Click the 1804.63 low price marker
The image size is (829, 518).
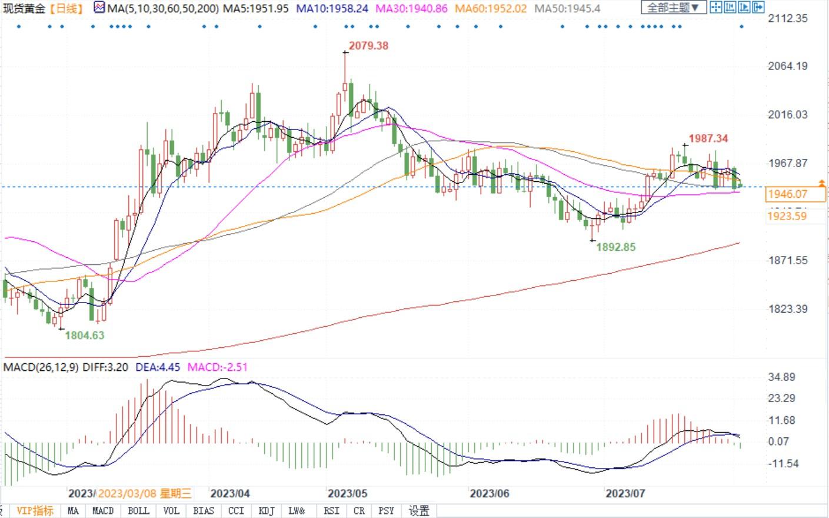84,336
